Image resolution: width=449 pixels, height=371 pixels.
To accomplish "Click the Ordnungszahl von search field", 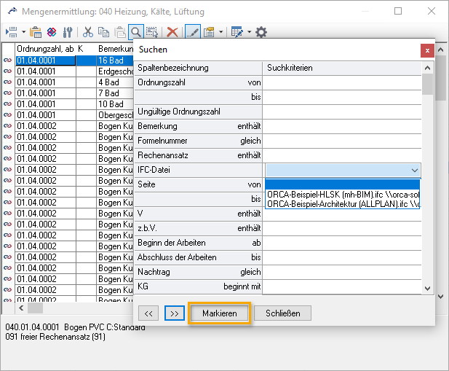I will point(342,83).
